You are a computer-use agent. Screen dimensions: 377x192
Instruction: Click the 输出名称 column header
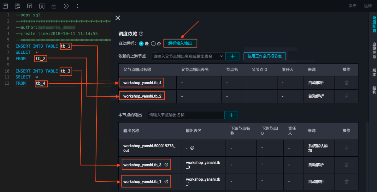coord(131,131)
